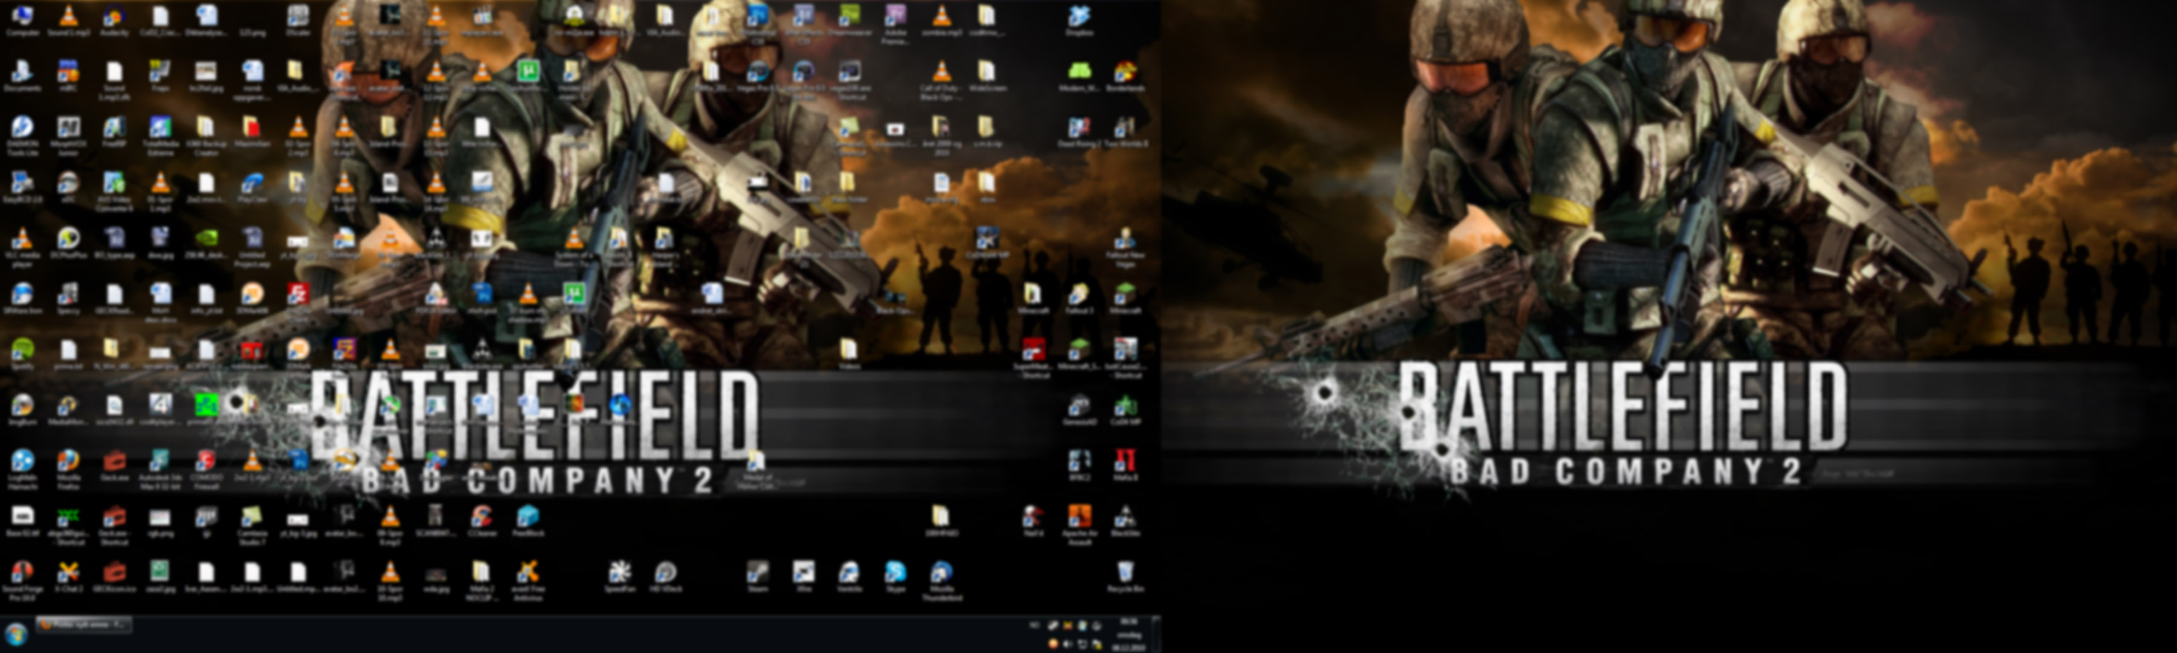Image resolution: width=2177 pixels, height=653 pixels.
Task: Open the Documents desktop icon
Action: [23, 77]
